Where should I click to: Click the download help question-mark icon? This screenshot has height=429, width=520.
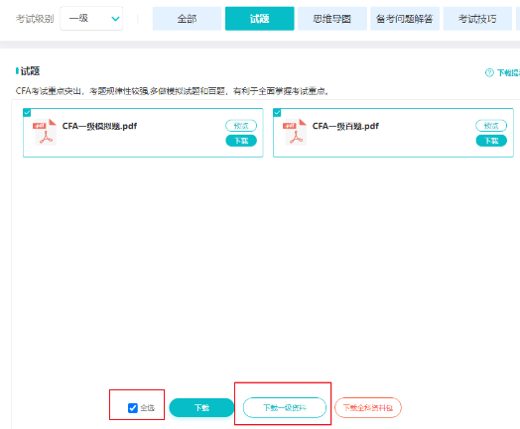click(489, 72)
